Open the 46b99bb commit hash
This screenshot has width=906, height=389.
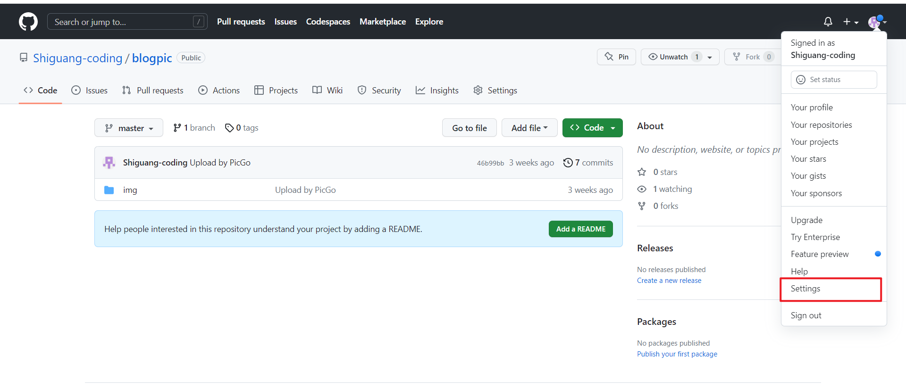point(490,163)
